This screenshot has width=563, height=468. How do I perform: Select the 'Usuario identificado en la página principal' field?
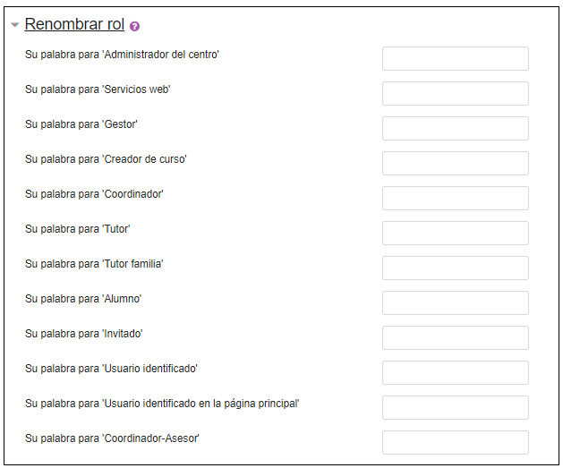456,407
